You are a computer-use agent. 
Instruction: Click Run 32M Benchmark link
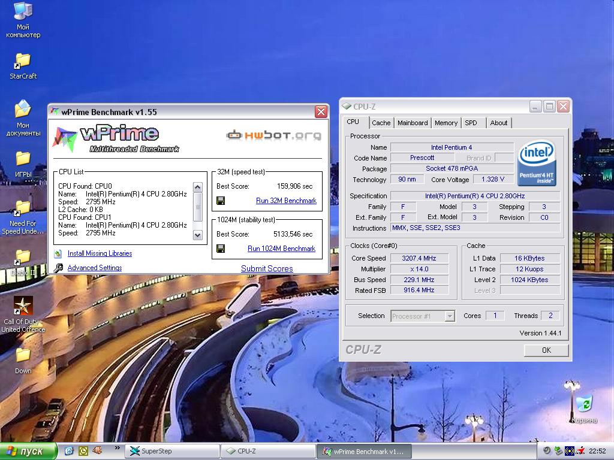[286, 201]
